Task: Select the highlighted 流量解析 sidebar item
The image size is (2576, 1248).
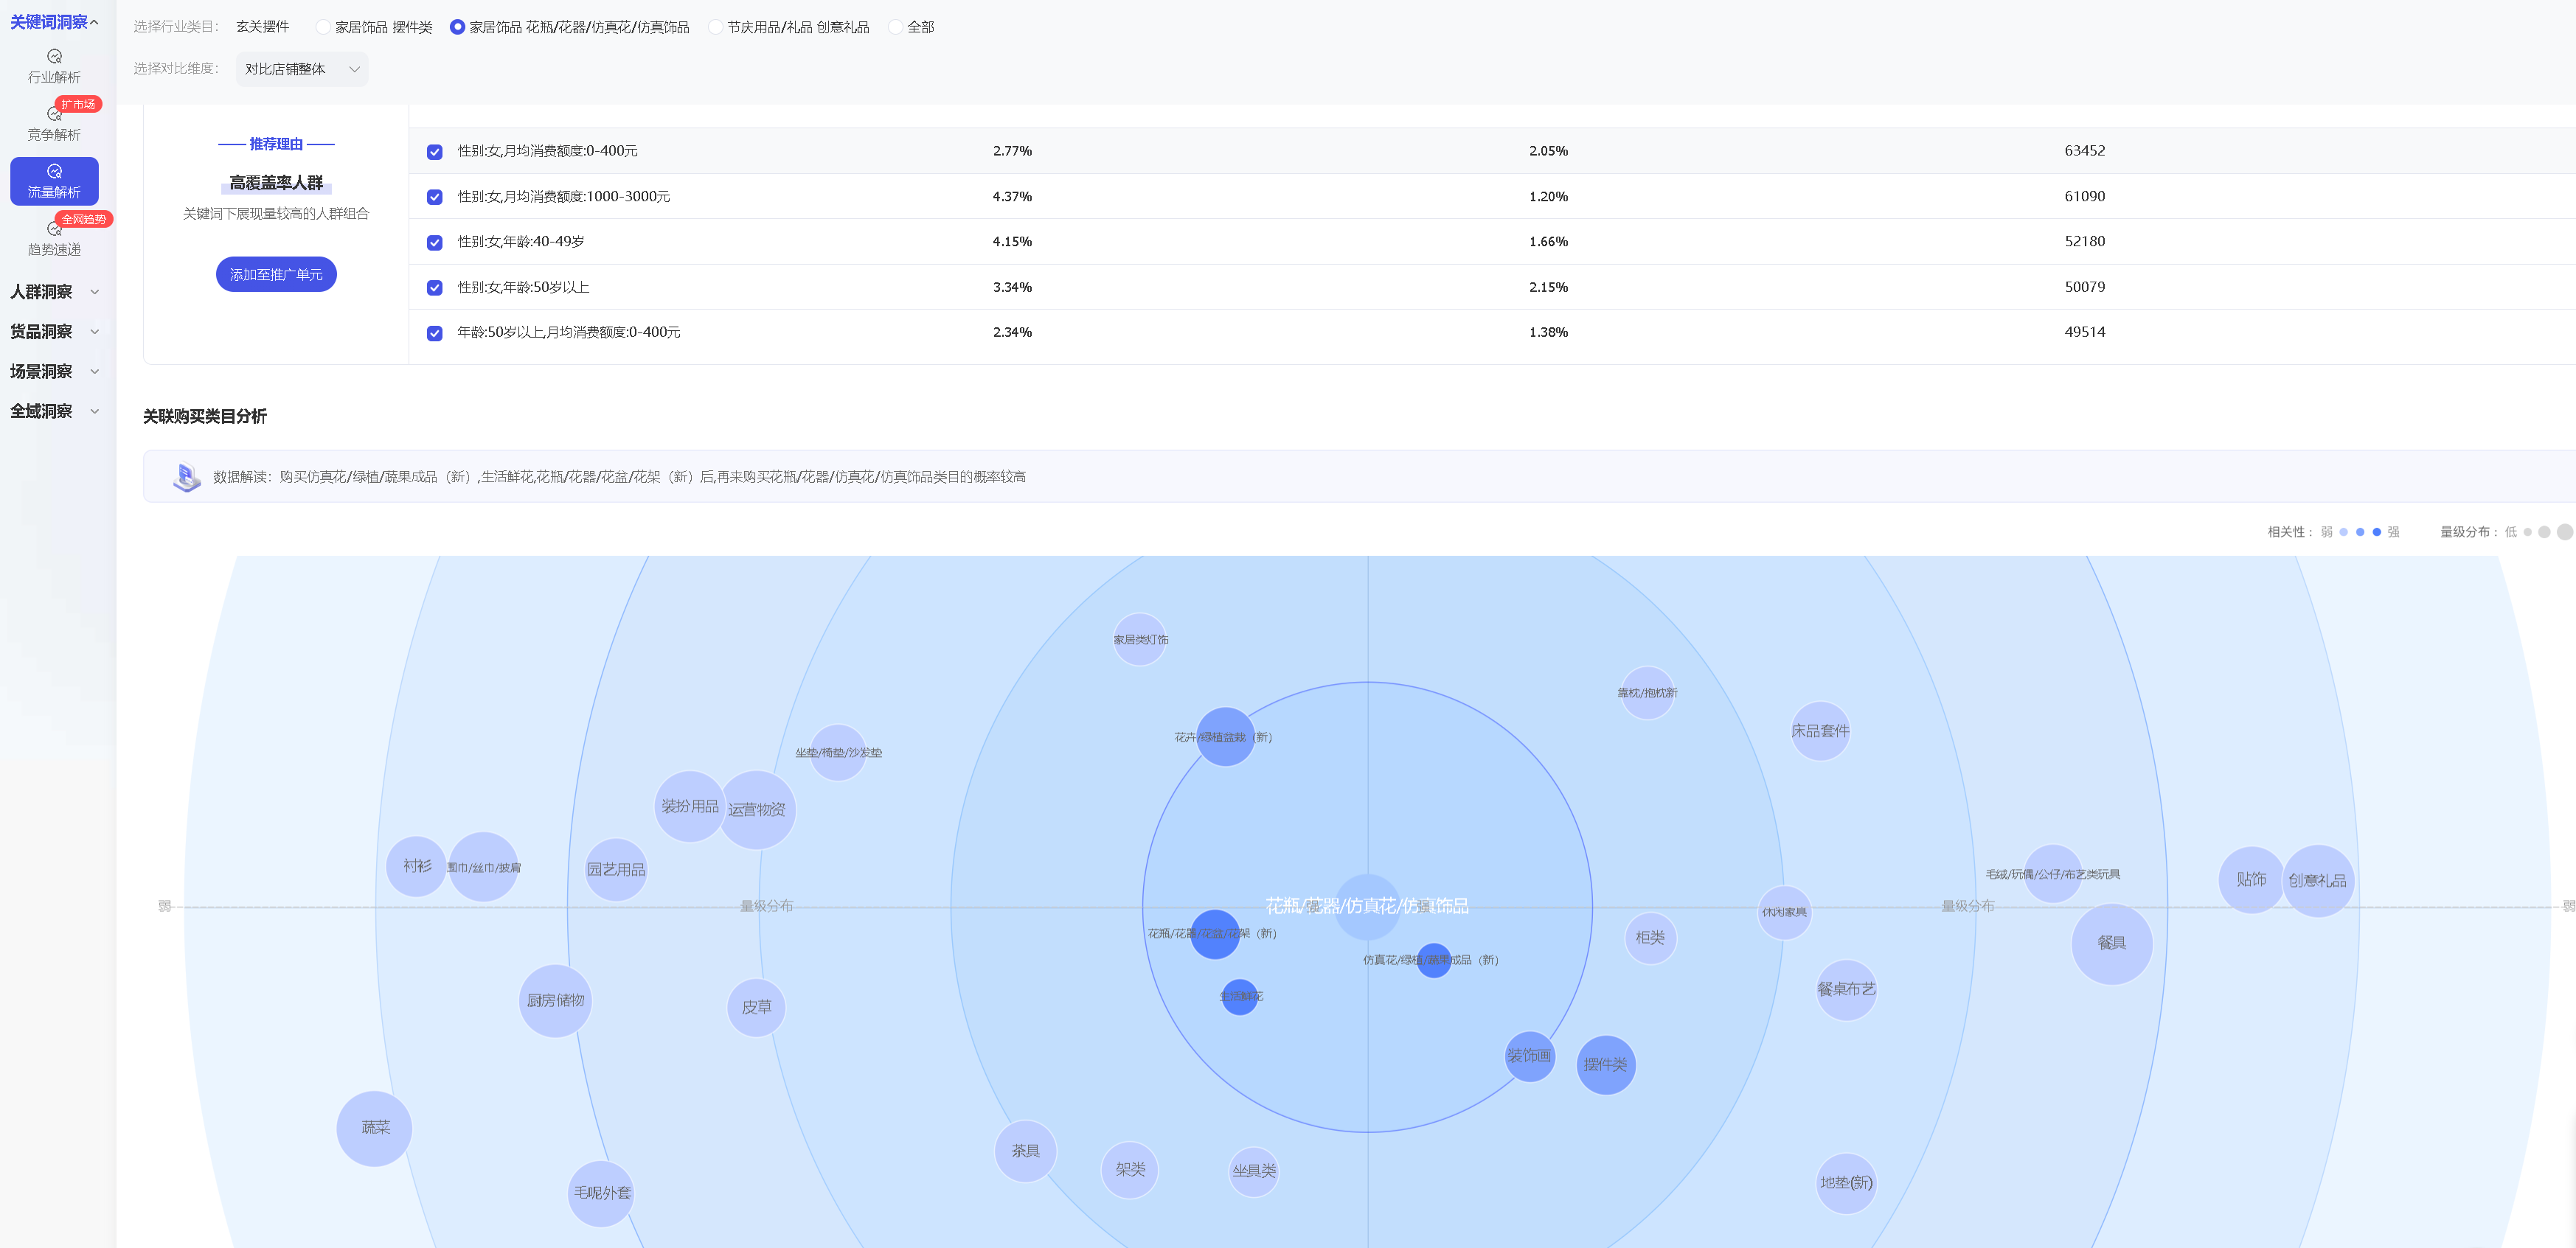Action: click(x=54, y=181)
